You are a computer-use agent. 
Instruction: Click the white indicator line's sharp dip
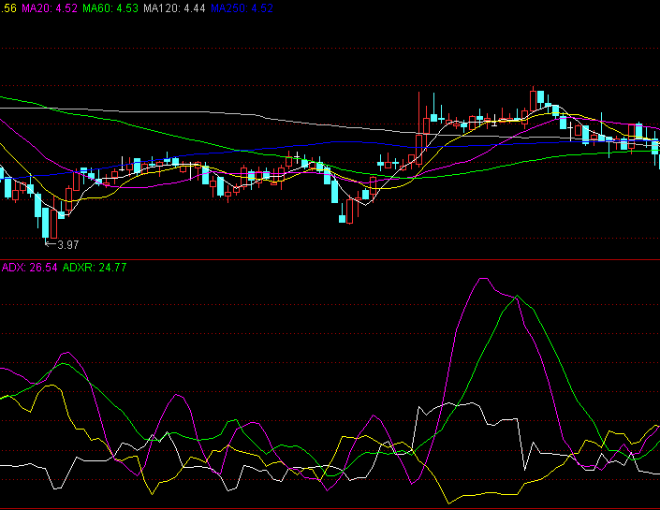pos(527,470)
